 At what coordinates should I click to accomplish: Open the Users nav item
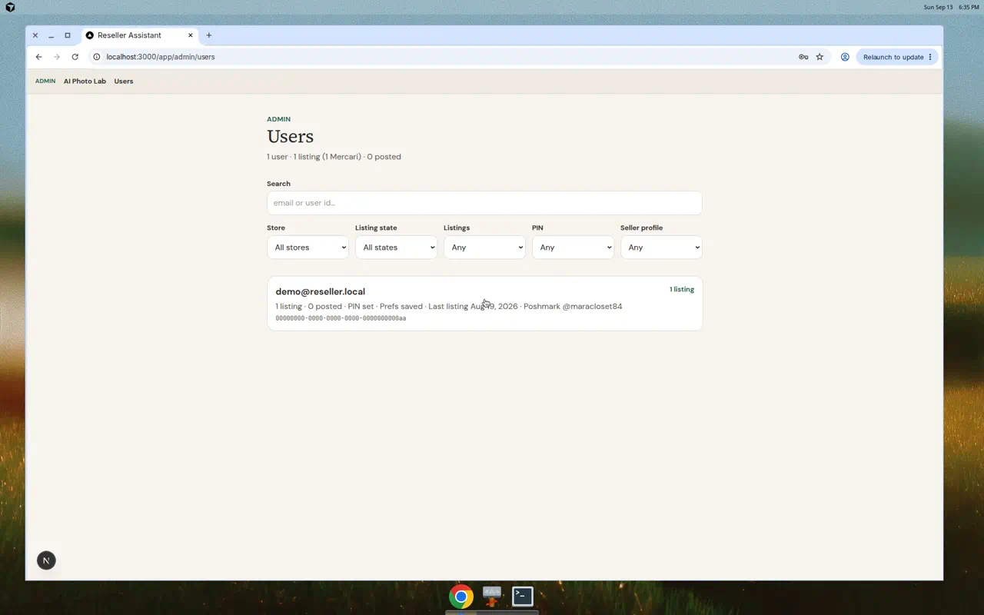point(124,81)
